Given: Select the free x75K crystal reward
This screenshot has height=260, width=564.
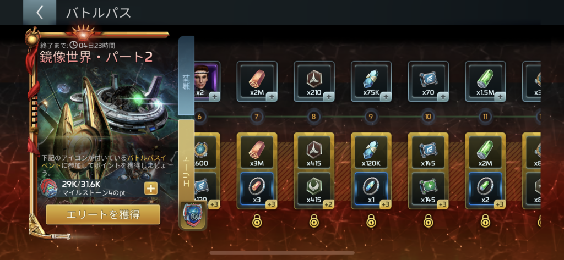Looking at the screenshot, I should [x=371, y=81].
